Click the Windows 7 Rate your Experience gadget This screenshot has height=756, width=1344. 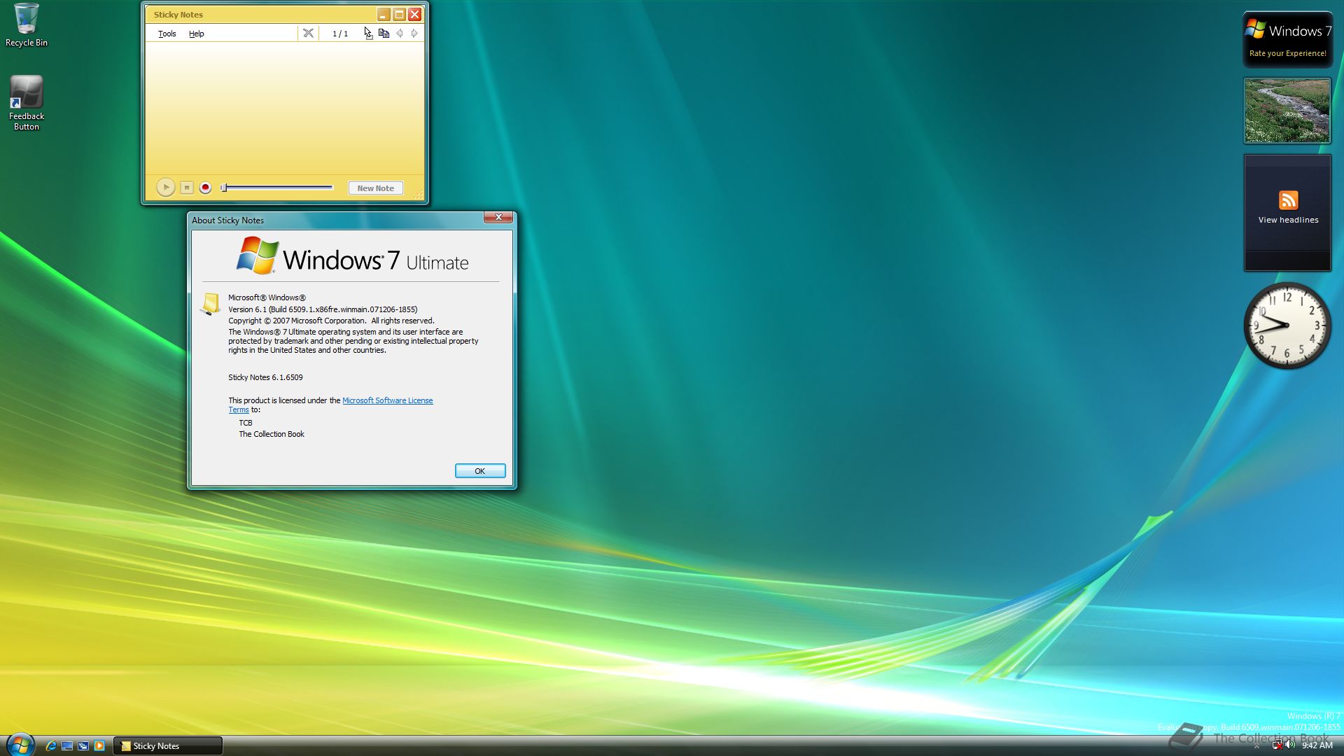click(1288, 40)
